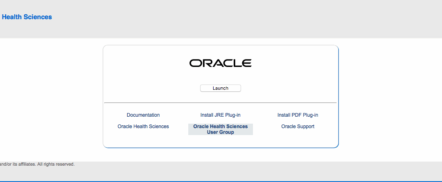Open Install JRE Plug-in link
Image resolution: width=442 pixels, height=182 pixels.
tap(221, 115)
